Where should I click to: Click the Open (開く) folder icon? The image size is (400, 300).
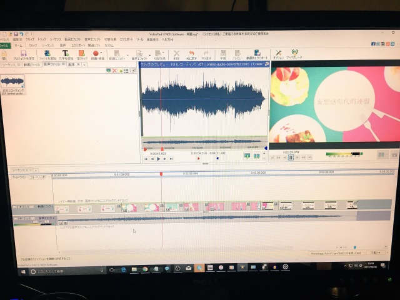pyautogui.click(x=4, y=54)
